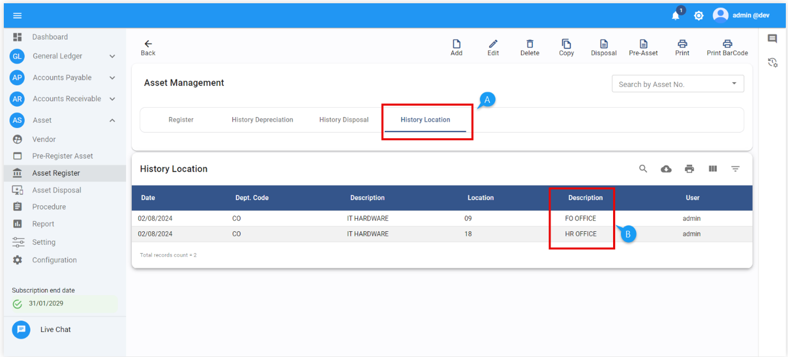Switch to the Register tab
The height and width of the screenshot is (357, 788).
[181, 120]
